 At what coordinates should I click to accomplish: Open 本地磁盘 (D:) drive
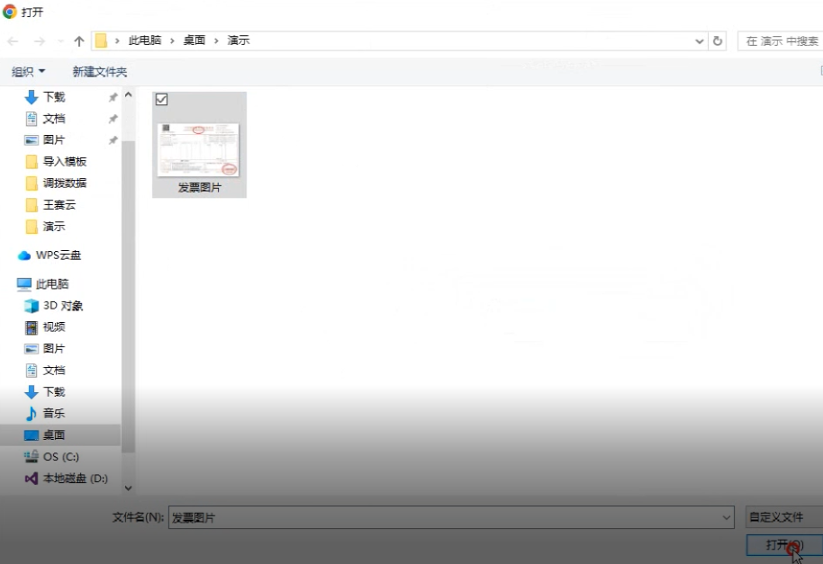pyautogui.click(x=32, y=479)
